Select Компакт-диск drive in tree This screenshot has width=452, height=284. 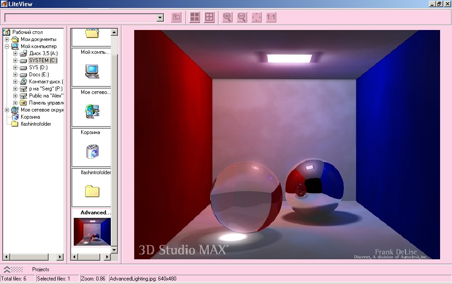tap(46, 82)
